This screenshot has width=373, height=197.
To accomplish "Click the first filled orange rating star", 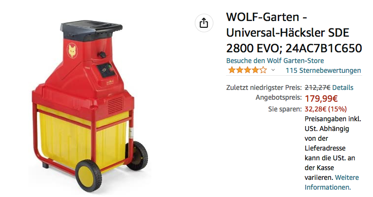I will click(231, 70).
